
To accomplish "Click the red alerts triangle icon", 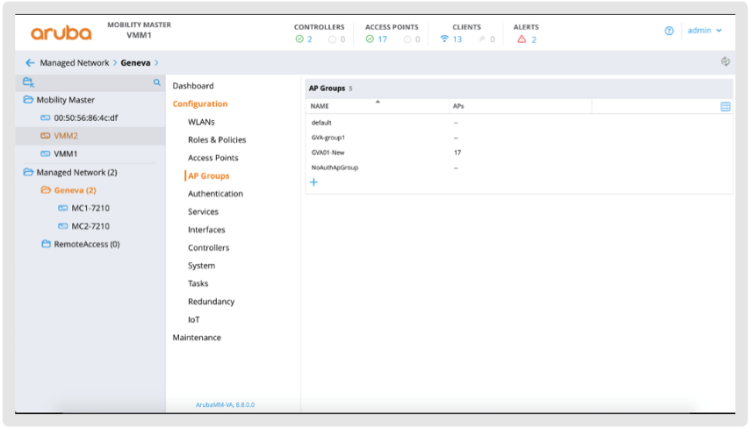I will coord(522,39).
